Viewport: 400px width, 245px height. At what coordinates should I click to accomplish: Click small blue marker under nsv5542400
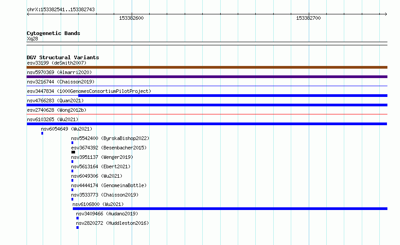72,143
